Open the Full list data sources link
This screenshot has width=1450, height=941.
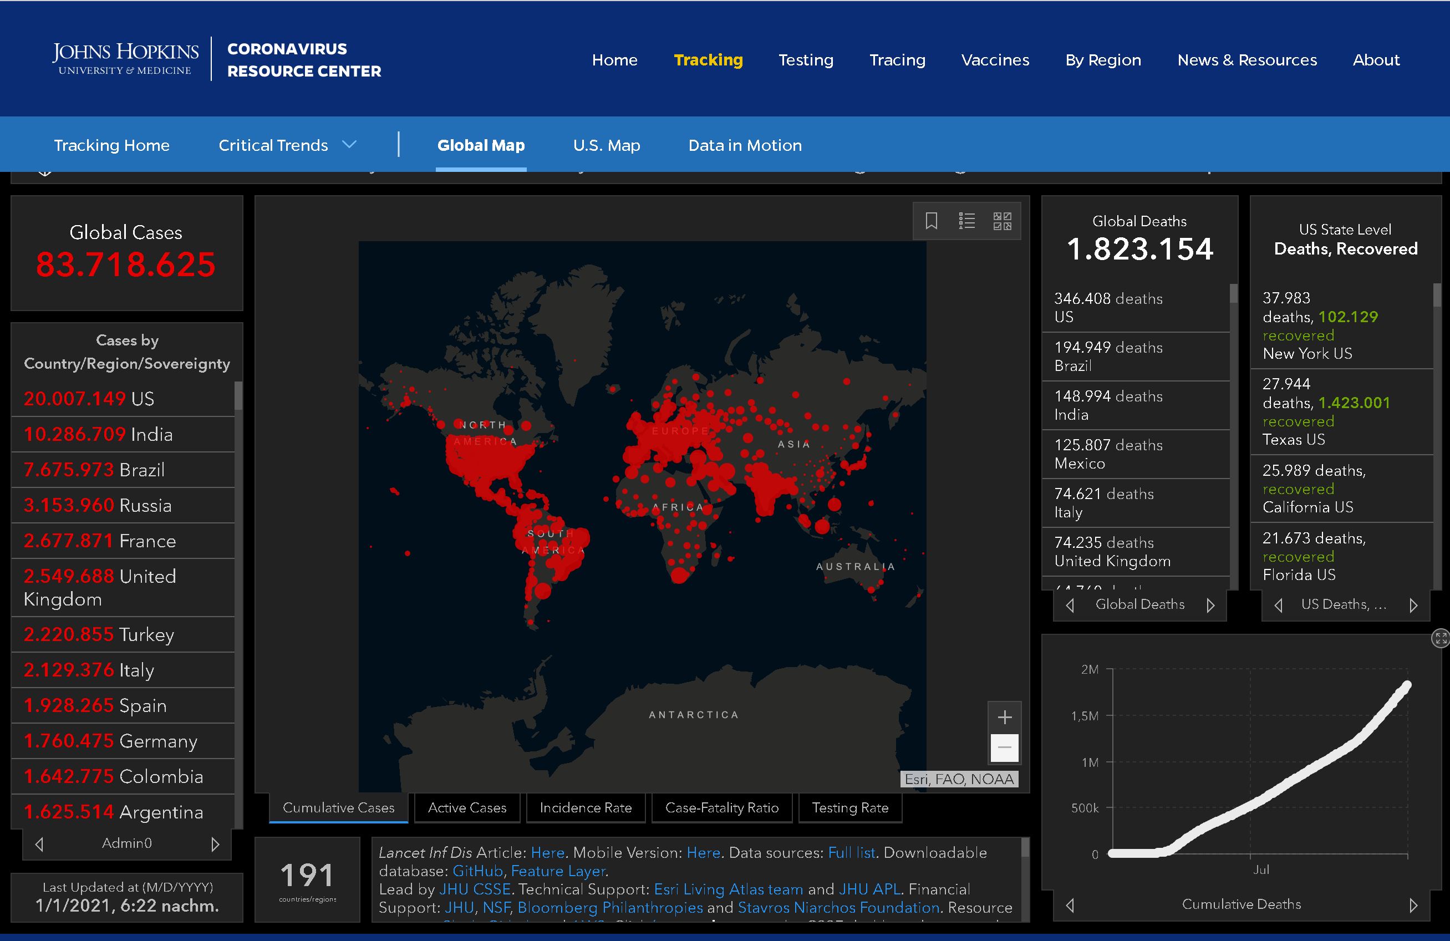click(852, 853)
